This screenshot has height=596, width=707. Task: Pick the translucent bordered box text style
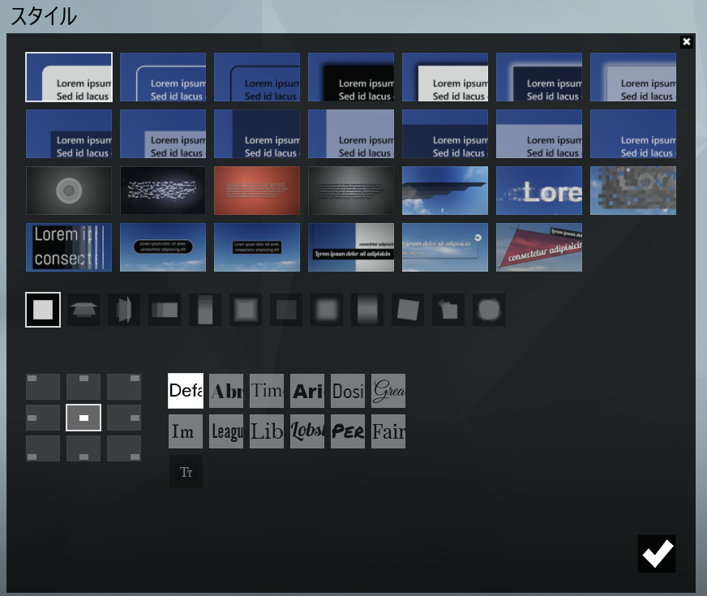633,77
